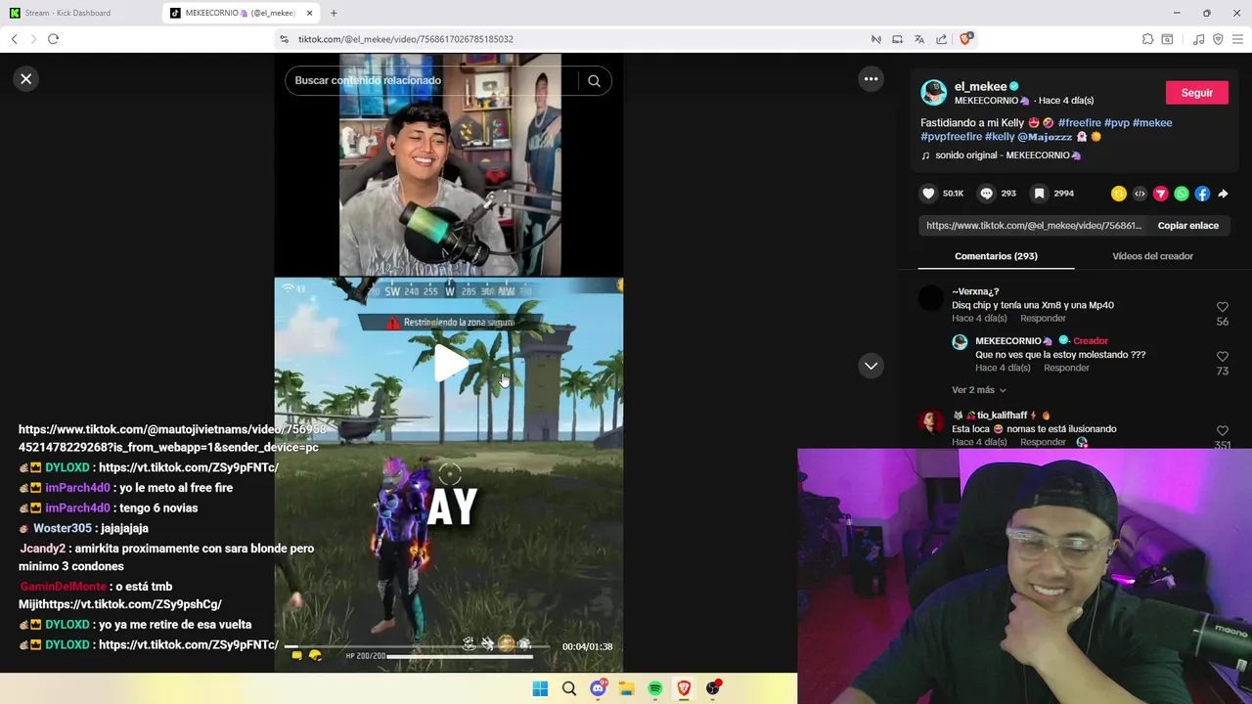Select the video URL text field

point(1034,226)
